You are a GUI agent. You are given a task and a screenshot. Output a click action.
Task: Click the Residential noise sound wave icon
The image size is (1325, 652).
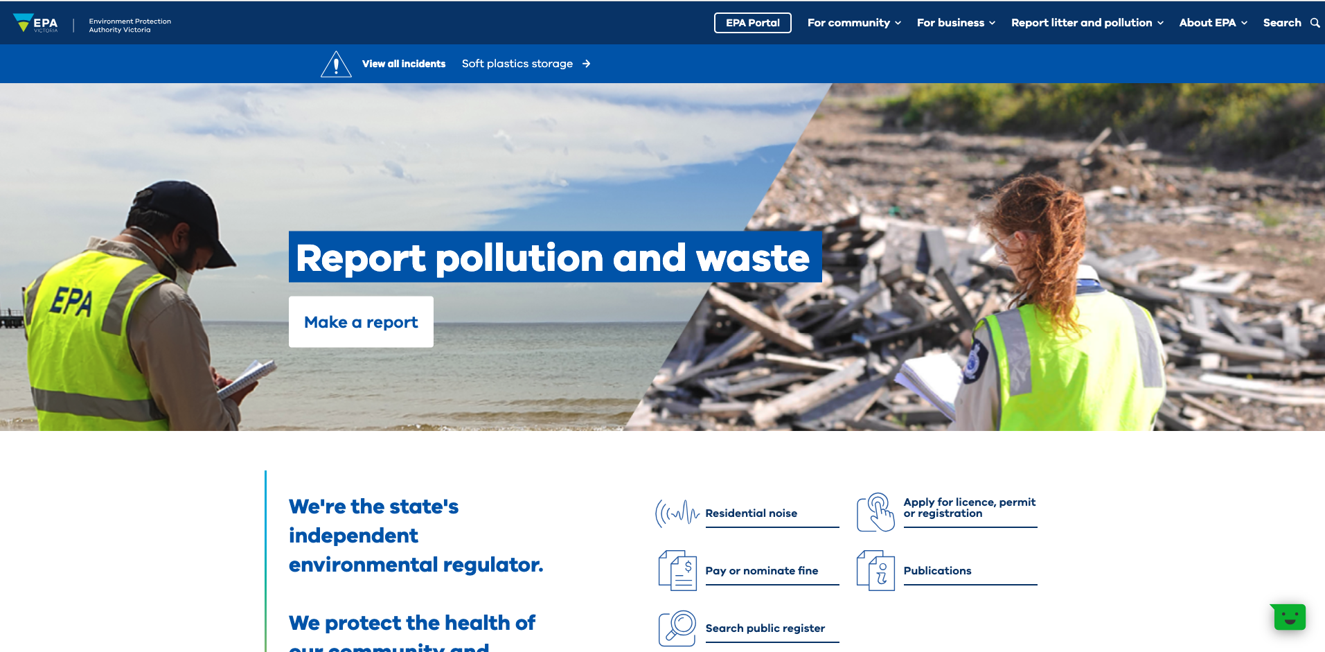click(677, 513)
